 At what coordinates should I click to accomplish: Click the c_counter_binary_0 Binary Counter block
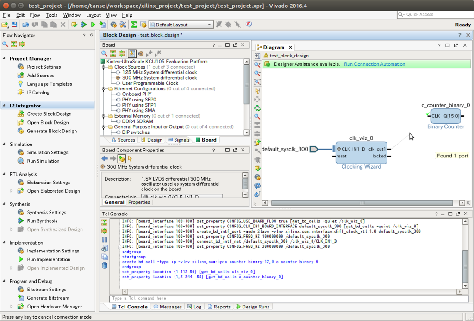[x=446, y=116]
